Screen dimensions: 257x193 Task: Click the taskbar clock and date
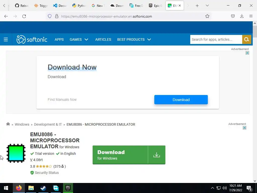point(235,188)
